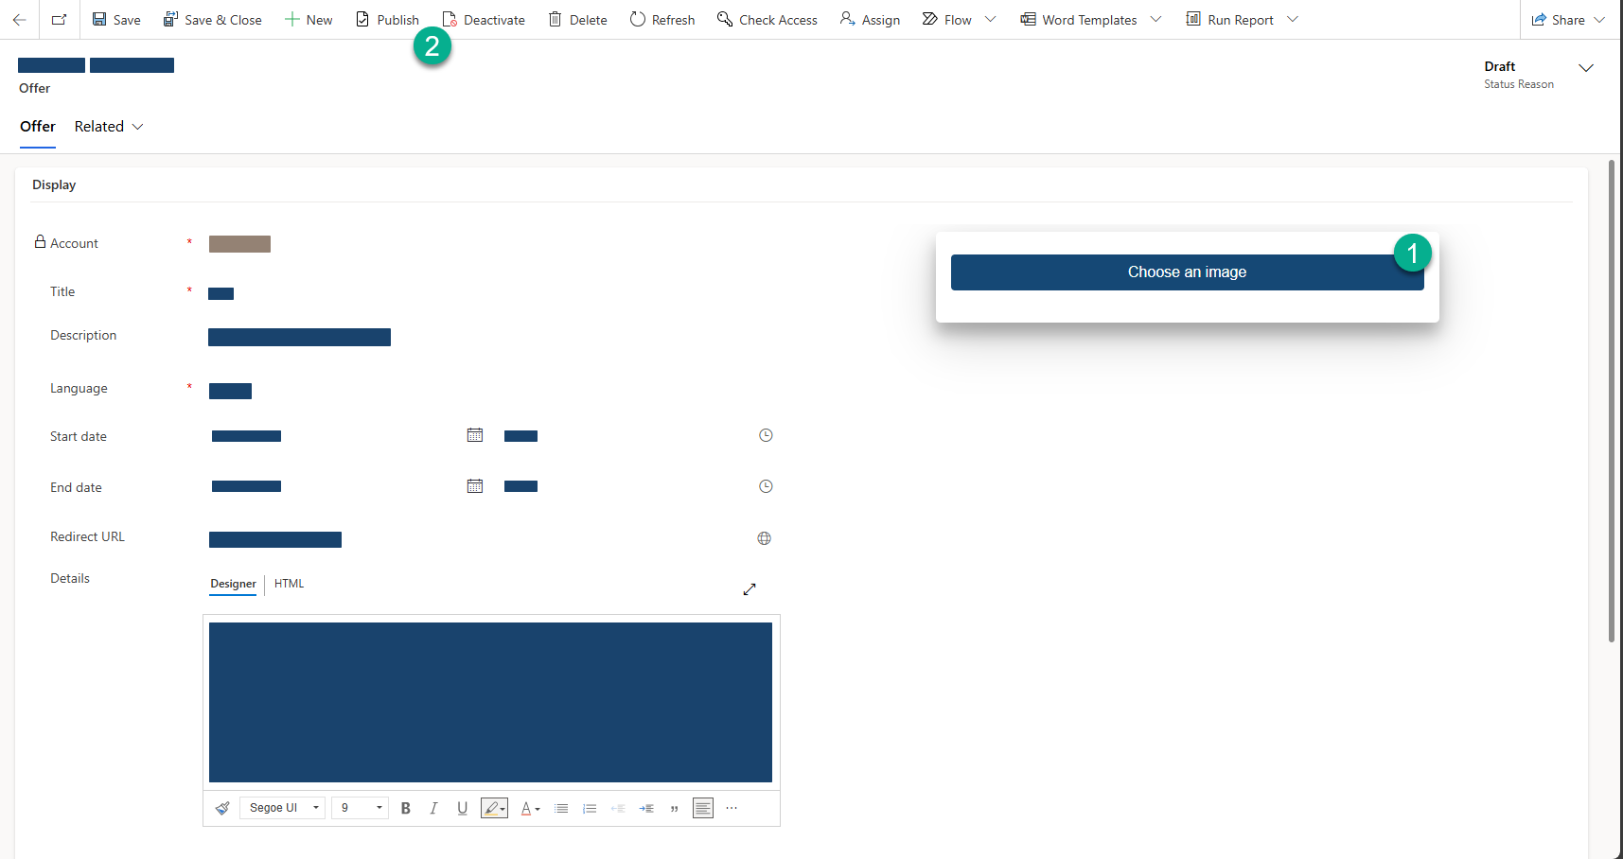The height and width of the screenshot is (859, 1623).
Task: Insert a bulleted list
Action: tap(561, 808)
